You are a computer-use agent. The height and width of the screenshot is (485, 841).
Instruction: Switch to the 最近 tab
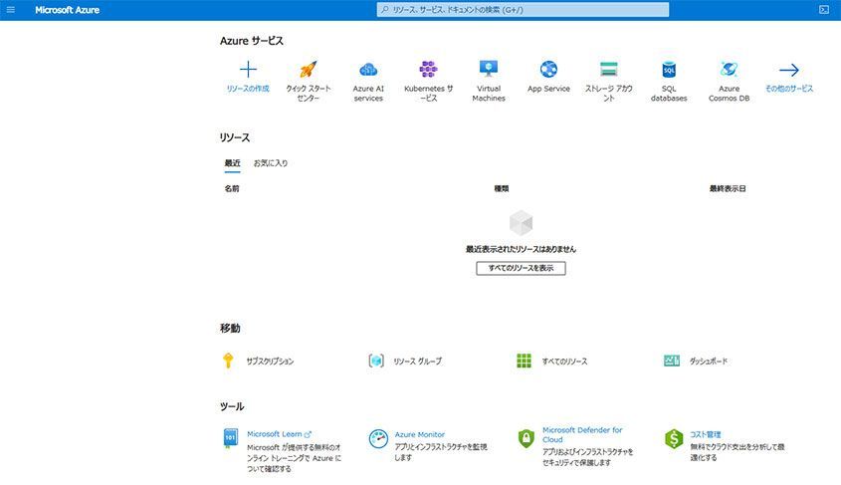coord(232,163)
